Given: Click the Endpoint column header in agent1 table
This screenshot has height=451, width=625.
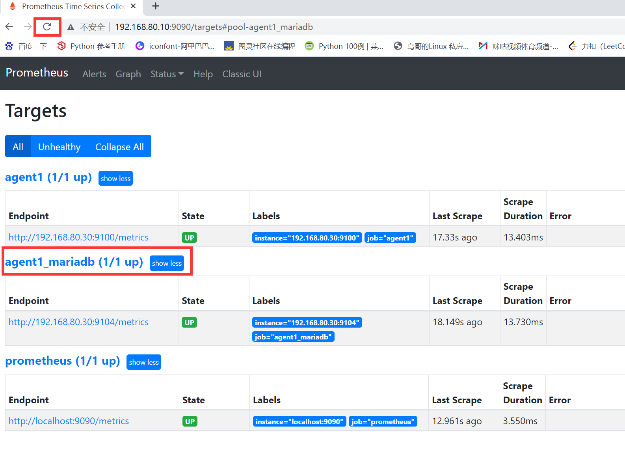Looking at the screenshot, I should point(29,216).
